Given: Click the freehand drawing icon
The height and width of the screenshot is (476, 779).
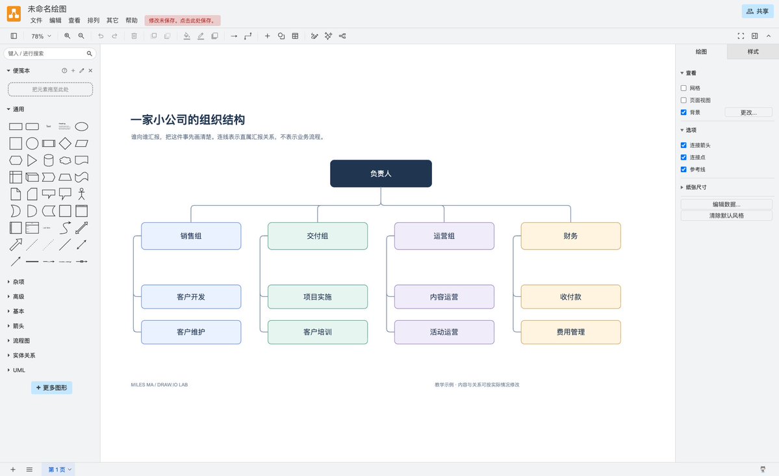Looking at the screenshot, I should [314, 36].
